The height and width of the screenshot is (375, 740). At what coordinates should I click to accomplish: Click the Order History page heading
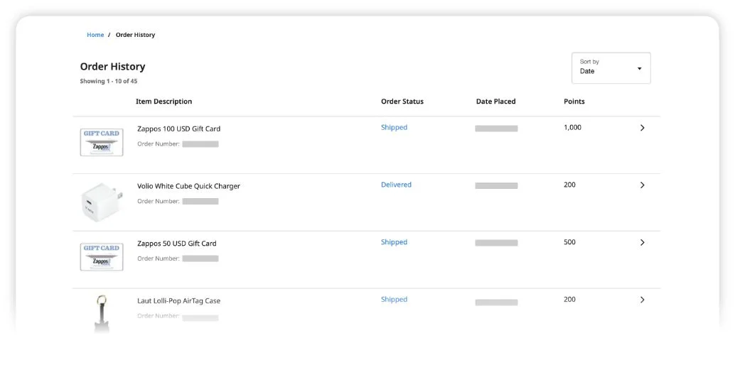coord(112,67)
